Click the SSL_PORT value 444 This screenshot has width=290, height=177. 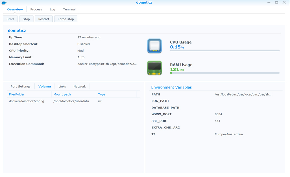pos(217,121)
